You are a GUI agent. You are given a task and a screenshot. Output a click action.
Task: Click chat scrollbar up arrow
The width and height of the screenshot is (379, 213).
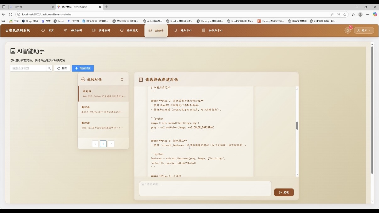pos(297,89)
